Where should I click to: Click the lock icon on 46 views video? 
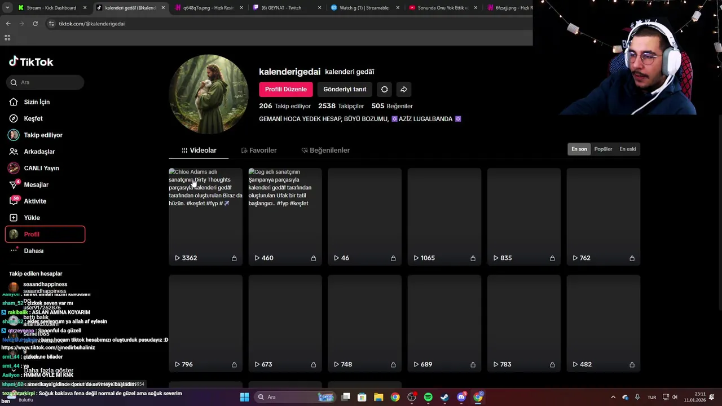(393, 258)
